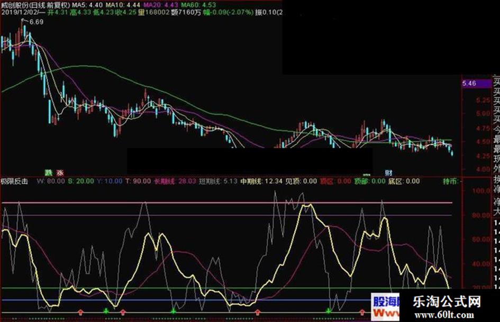Click the 顶区 0.00 value
The image size is (500, 322).
[x=335, y=181]
